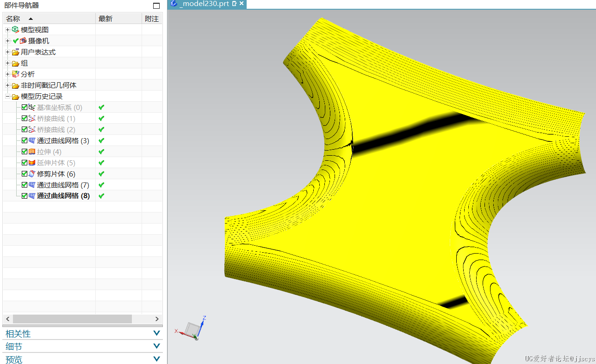Click the 相关性 section label

18,334
